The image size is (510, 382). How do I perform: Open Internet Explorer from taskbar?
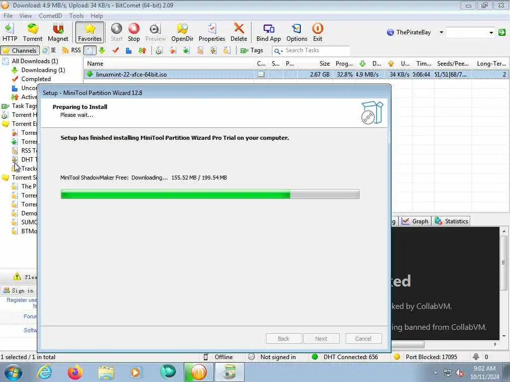coord(44,372)
